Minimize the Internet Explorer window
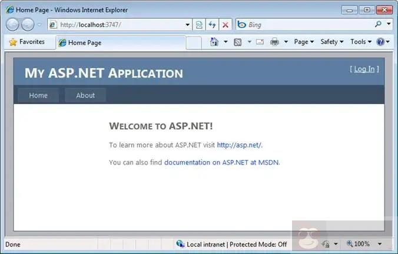The image size is (398, 254). [350, 10]
